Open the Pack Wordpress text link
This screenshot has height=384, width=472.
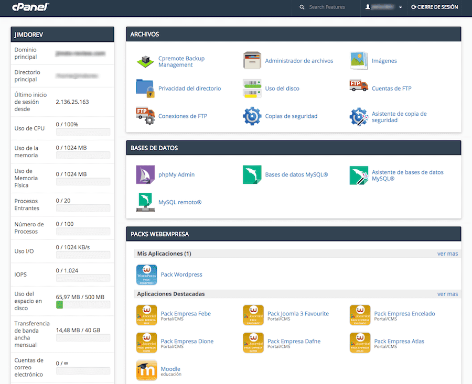181,275
